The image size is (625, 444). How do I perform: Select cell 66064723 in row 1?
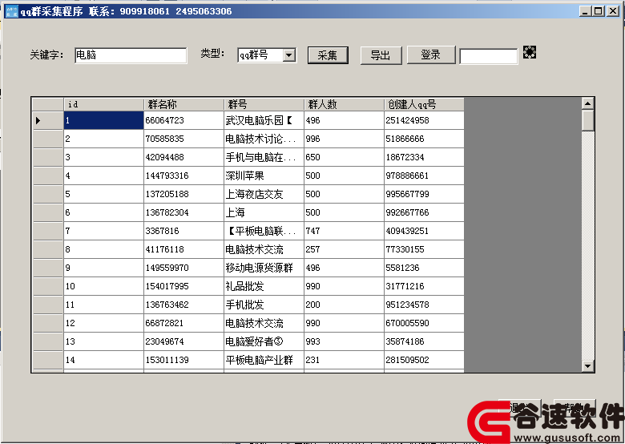pos(183,120)
